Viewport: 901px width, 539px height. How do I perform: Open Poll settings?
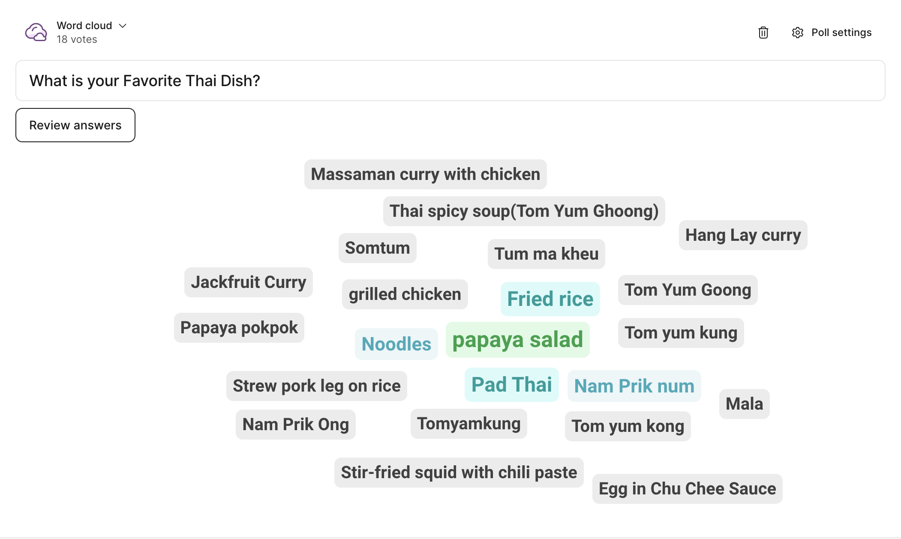tap(841, 33)
